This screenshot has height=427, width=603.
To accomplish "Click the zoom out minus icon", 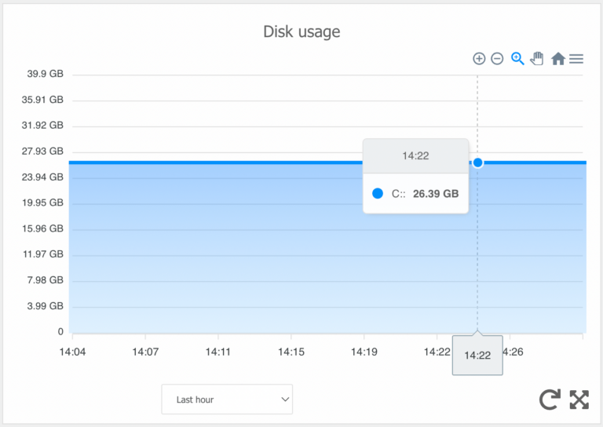I will 497,59.
